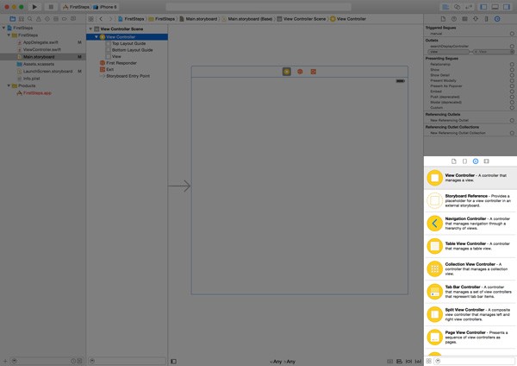The image size is (517, 366).
Task: Collapse the FirstSteps project root
Action: coord(4,28)
